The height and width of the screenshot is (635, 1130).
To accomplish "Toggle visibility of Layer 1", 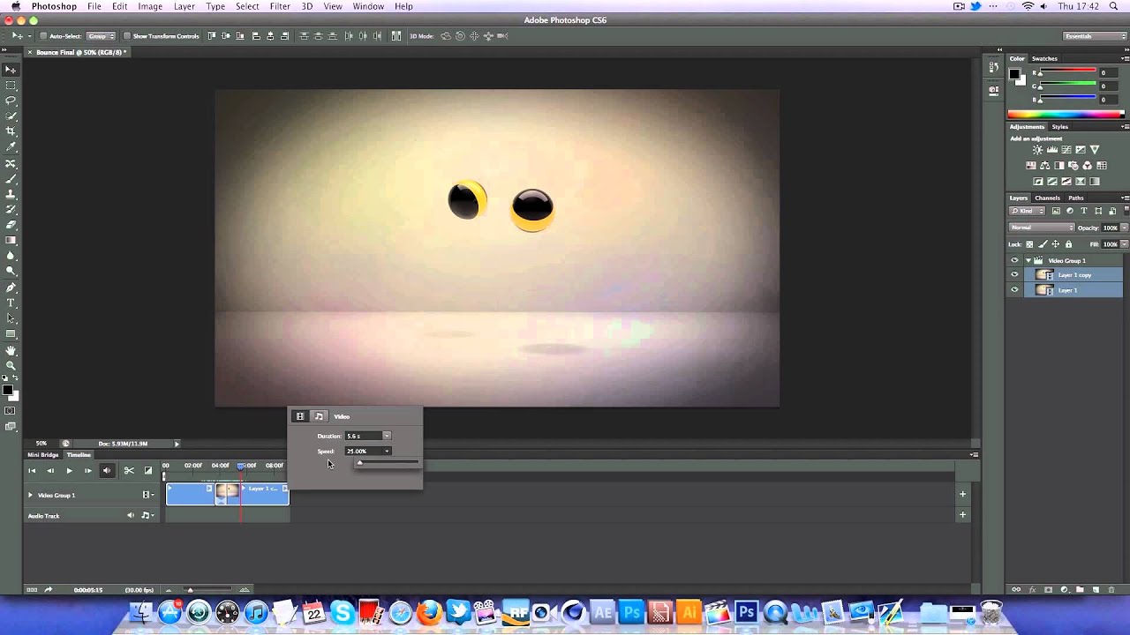I will coord(1014,290).
